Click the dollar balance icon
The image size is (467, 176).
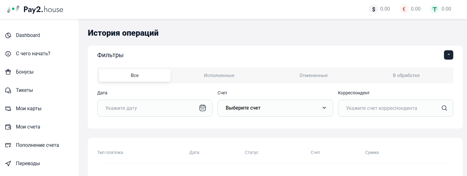point(374,9)
